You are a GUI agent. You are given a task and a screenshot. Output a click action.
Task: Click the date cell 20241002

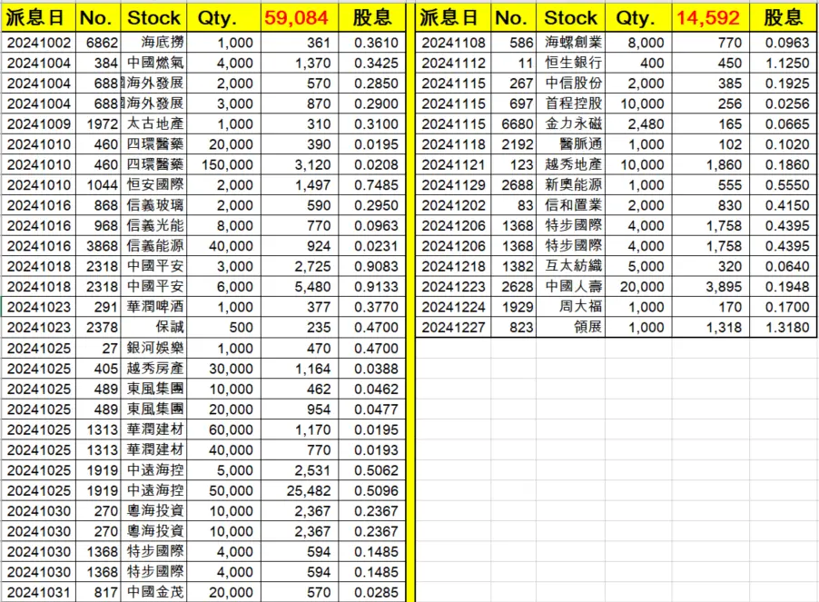click(x=39, y=43)
